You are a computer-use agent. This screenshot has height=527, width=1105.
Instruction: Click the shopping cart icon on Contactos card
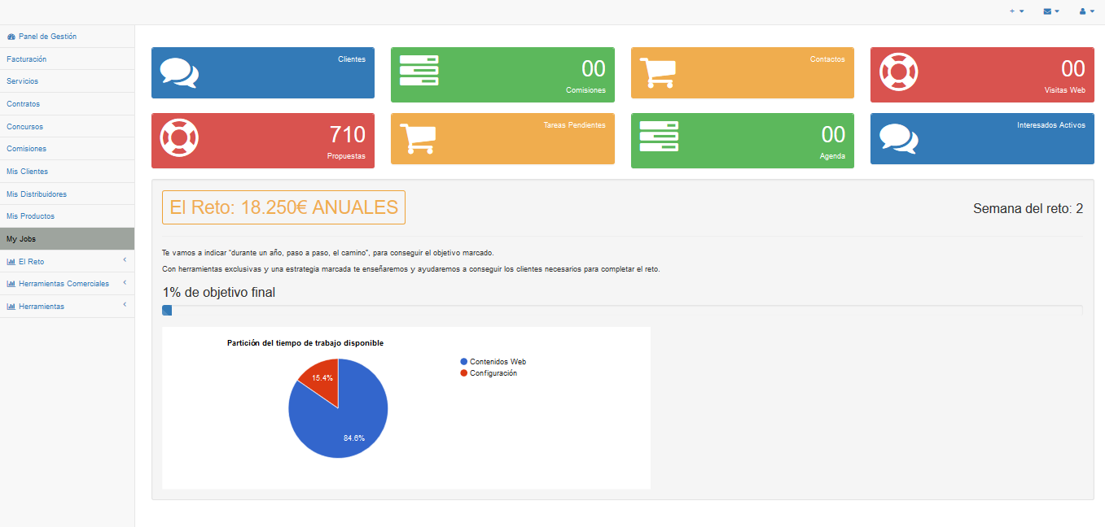[657, 72]
